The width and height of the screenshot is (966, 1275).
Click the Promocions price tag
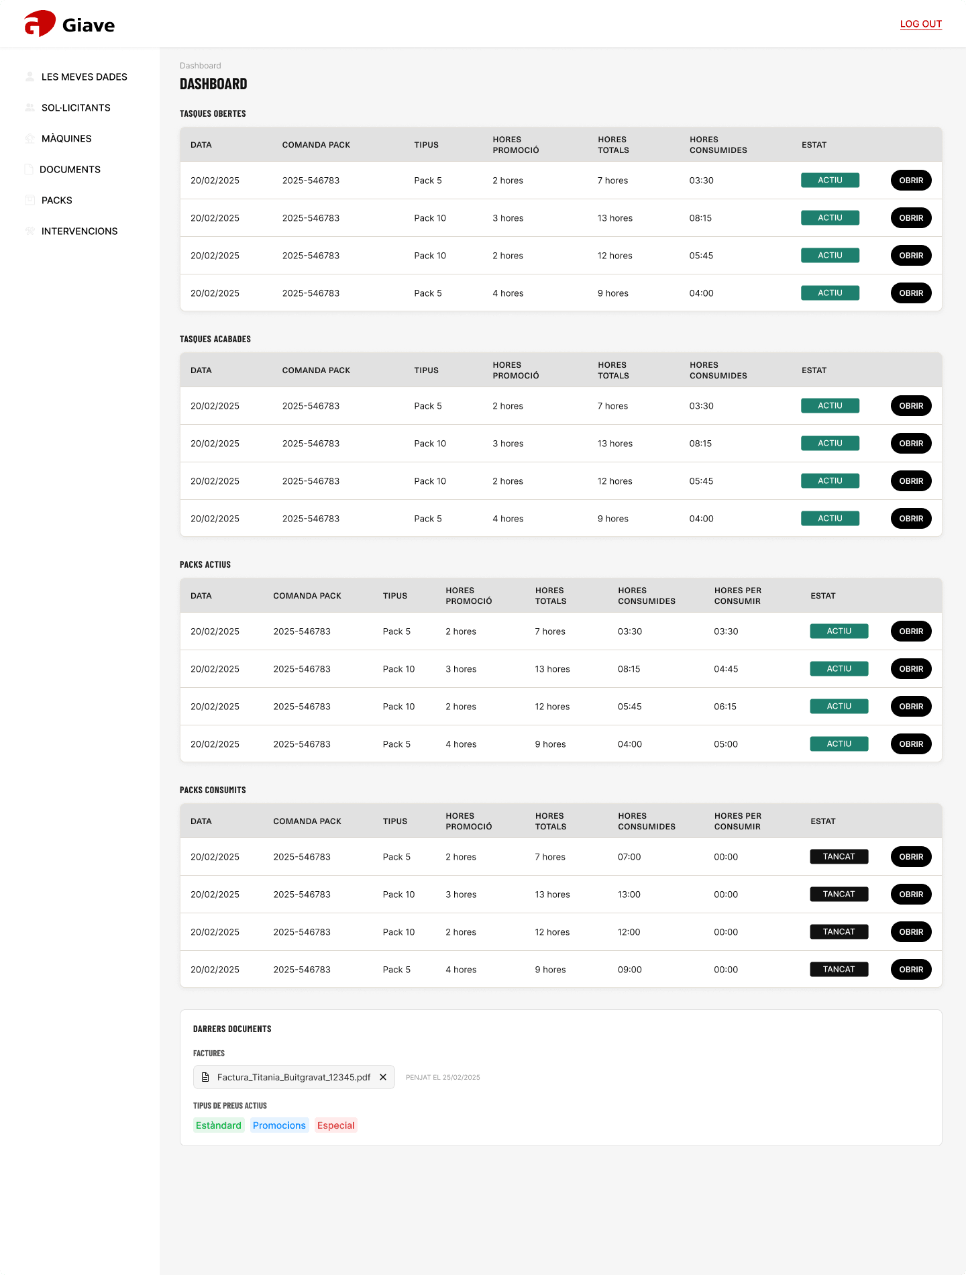(279, 1125)
